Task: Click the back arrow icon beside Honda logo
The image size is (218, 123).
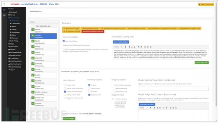Action: (4, 4)
